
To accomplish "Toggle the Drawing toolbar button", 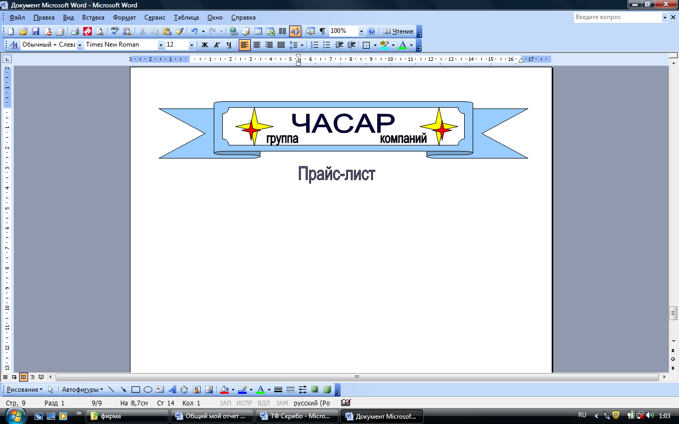I will (x=295, y=31).
